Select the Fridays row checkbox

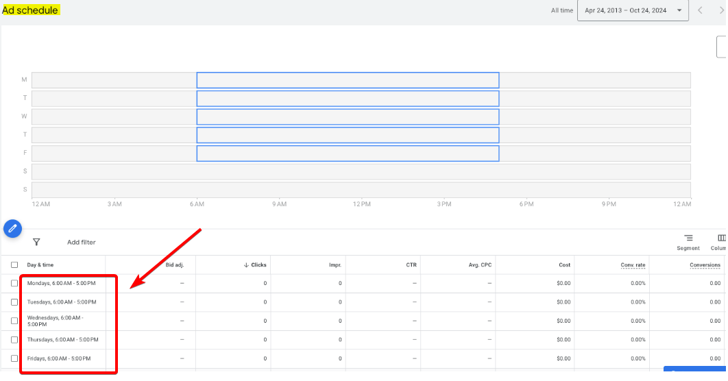click(14, 358)
